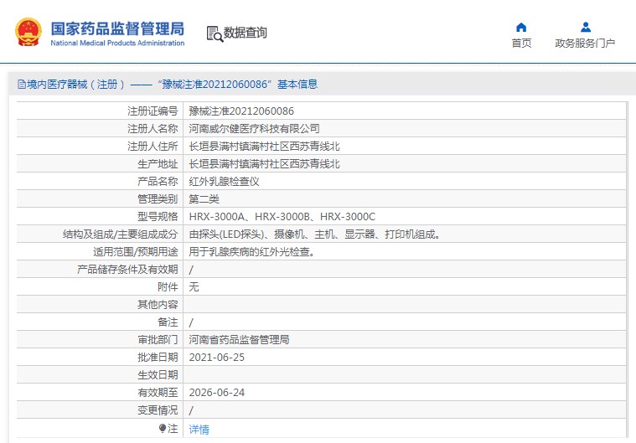Click the 结构及组成/主要组成成分 label
Image resolution: width=636 pixels, height=443 pixels.
120,234
